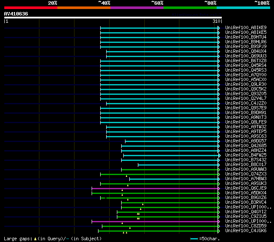Click the white AV410636 query sequence bar
274x242 pixels.
pos(113,18)
